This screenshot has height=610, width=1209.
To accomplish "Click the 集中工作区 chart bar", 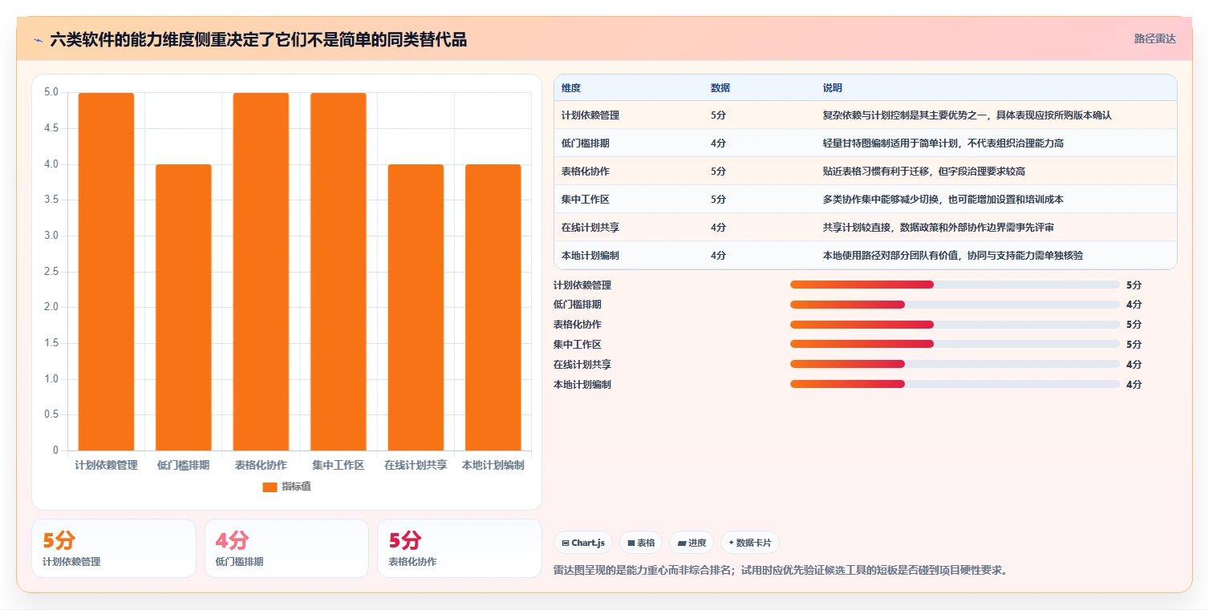I will pos(339,272).
